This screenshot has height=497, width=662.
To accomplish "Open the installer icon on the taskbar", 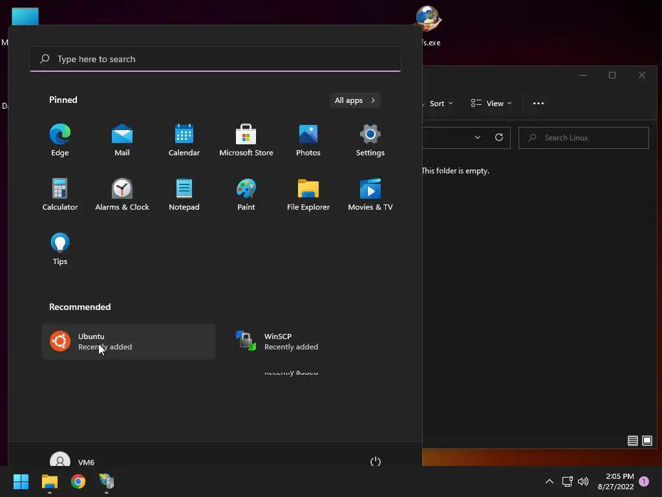I will click(x=107, y=481).
